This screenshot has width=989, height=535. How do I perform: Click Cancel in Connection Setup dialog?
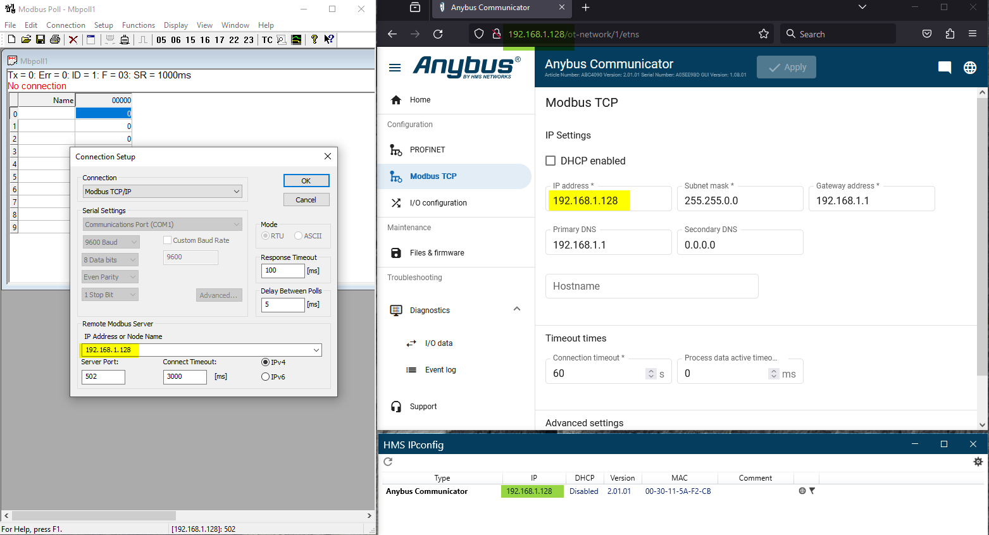tap(306, 200)
